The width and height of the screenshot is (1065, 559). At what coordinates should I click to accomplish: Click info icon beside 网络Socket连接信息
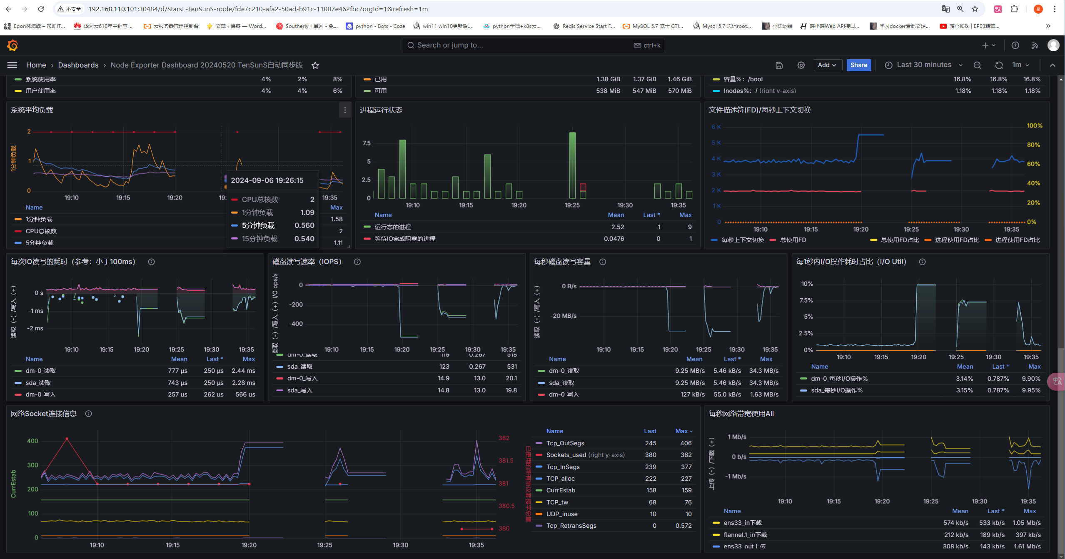pyautogui.click(x=88, y=414)
